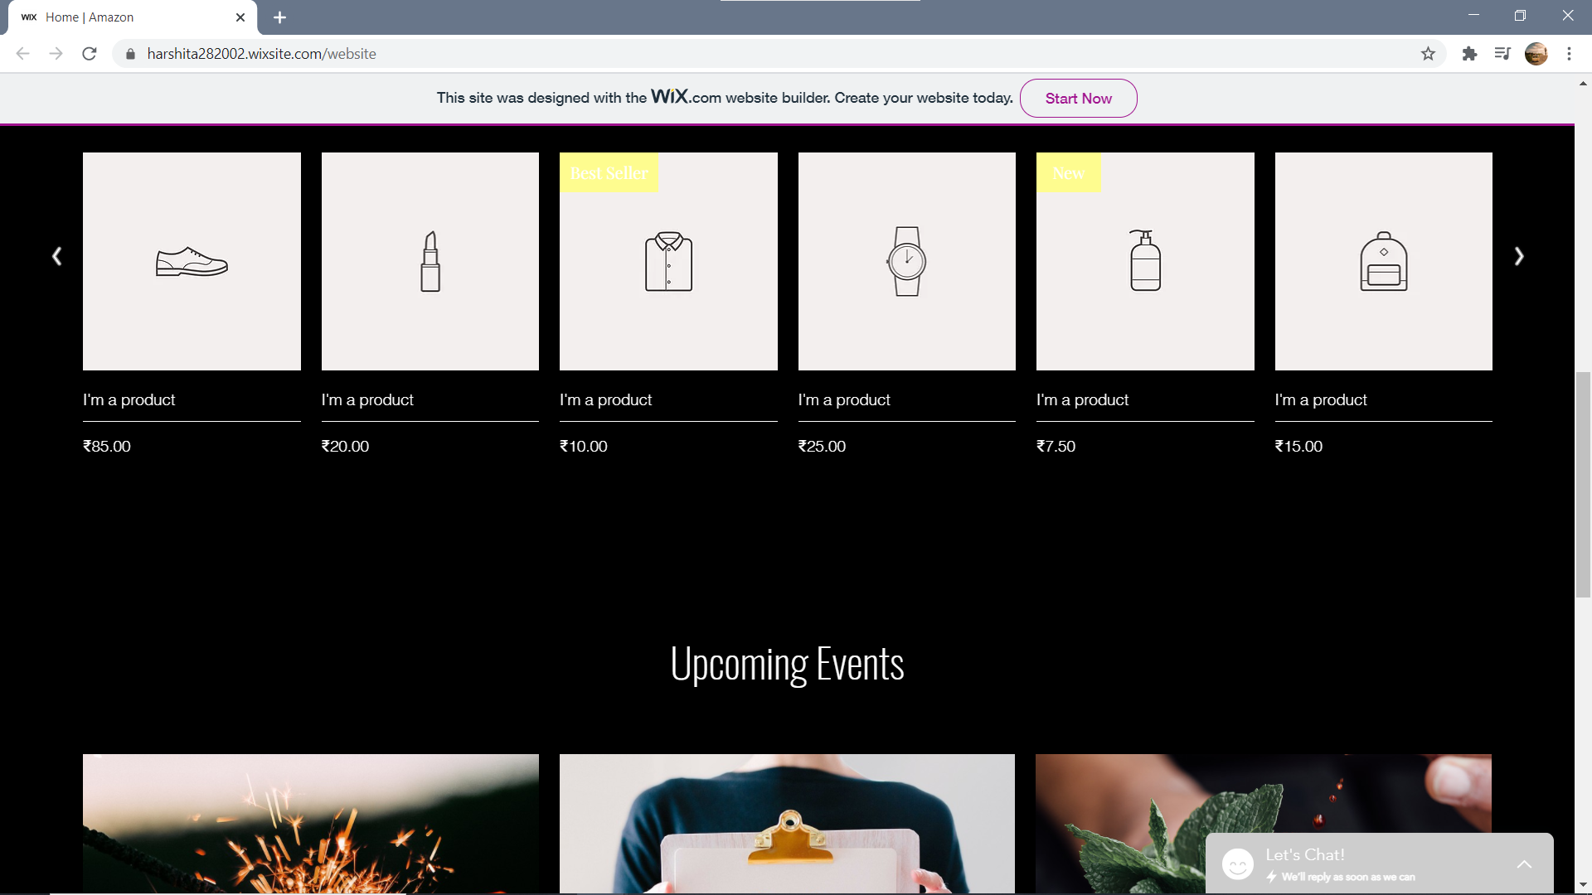Click the page vertical scrollbar thumb
This screenshot has width=1592, height=895.
click(x=1583, y=485)
